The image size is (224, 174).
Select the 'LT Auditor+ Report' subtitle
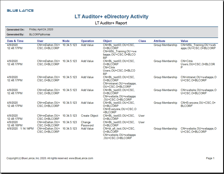111,23
